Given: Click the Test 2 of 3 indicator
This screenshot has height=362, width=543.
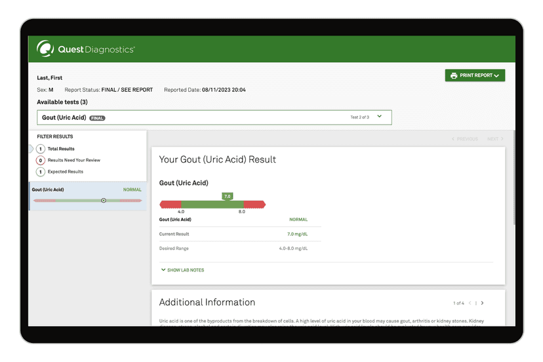Looking at the screenshot, I should (x=359, y=117).
